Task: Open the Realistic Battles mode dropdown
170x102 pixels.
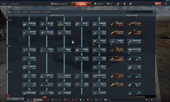Action: point(145,97)
